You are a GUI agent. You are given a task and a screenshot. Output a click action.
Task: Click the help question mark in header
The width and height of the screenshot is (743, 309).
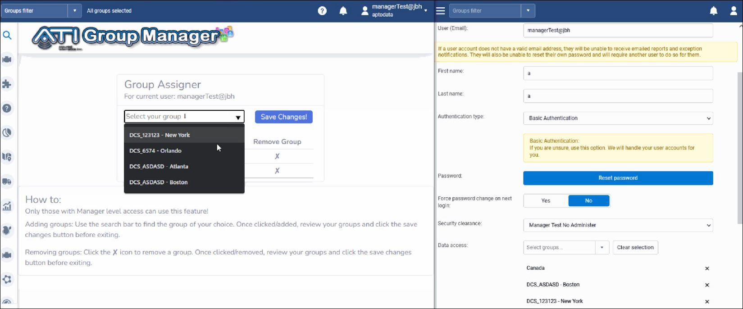click(322, 11)
